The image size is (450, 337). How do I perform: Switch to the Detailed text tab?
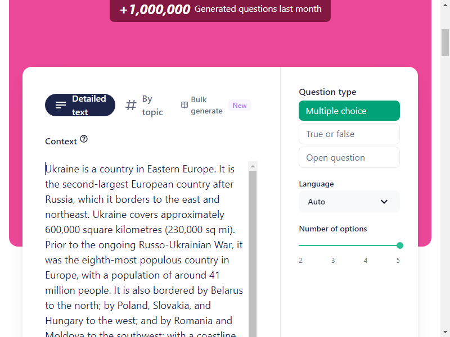pos(80,105)
